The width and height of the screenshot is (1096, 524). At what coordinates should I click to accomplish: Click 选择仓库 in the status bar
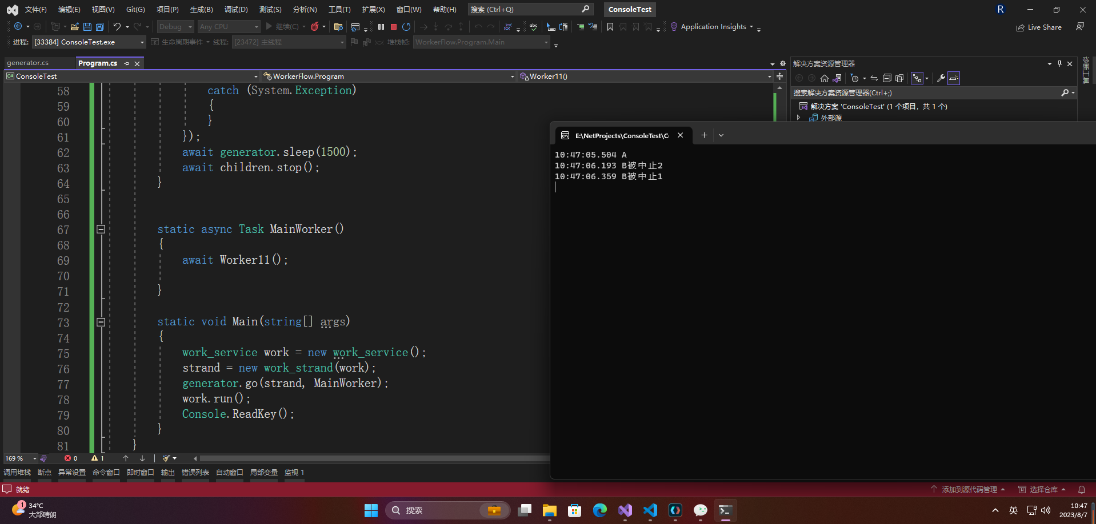point(1043,490)
